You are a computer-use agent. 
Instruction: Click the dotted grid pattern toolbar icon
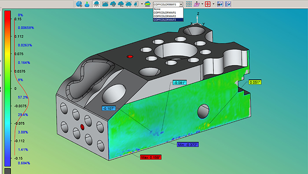[189, 4]
